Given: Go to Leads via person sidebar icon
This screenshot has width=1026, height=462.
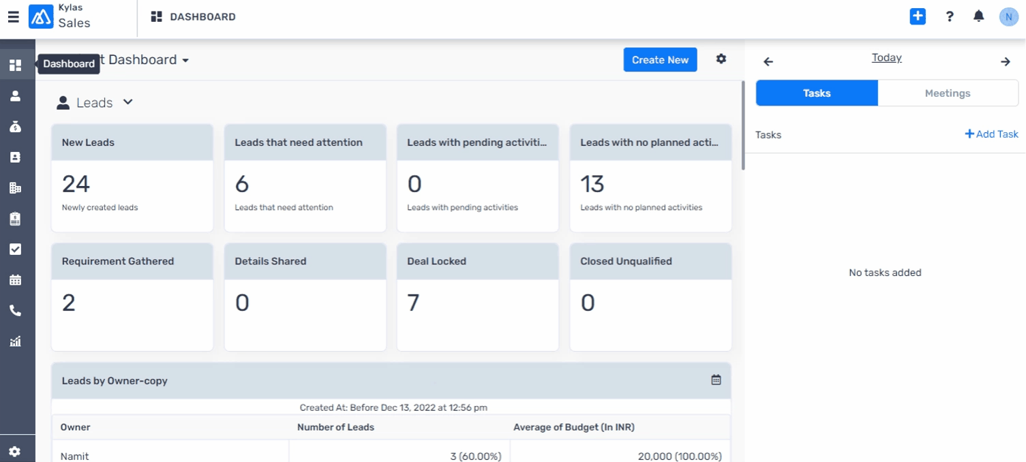Looking at the screenshot, I should coord(15,96).
